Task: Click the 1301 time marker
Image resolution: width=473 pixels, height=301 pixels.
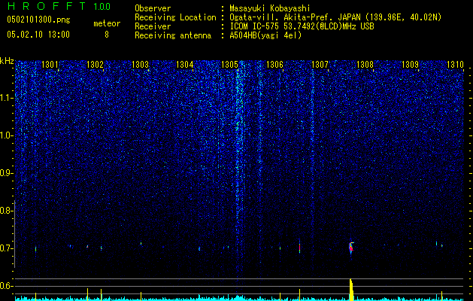Action: (50, 64)
